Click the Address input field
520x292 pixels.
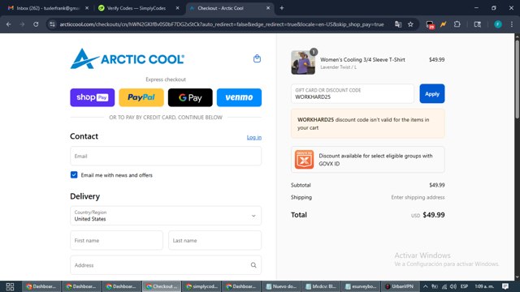point(166,265)
